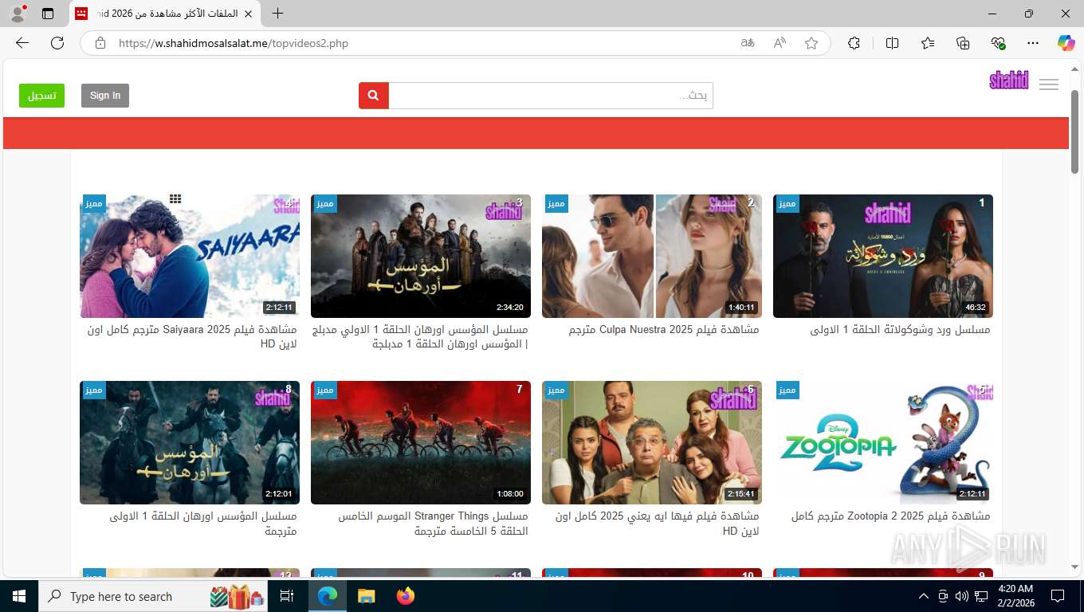Open a new tab with the plus button
1084x612 pixels.
277,14
